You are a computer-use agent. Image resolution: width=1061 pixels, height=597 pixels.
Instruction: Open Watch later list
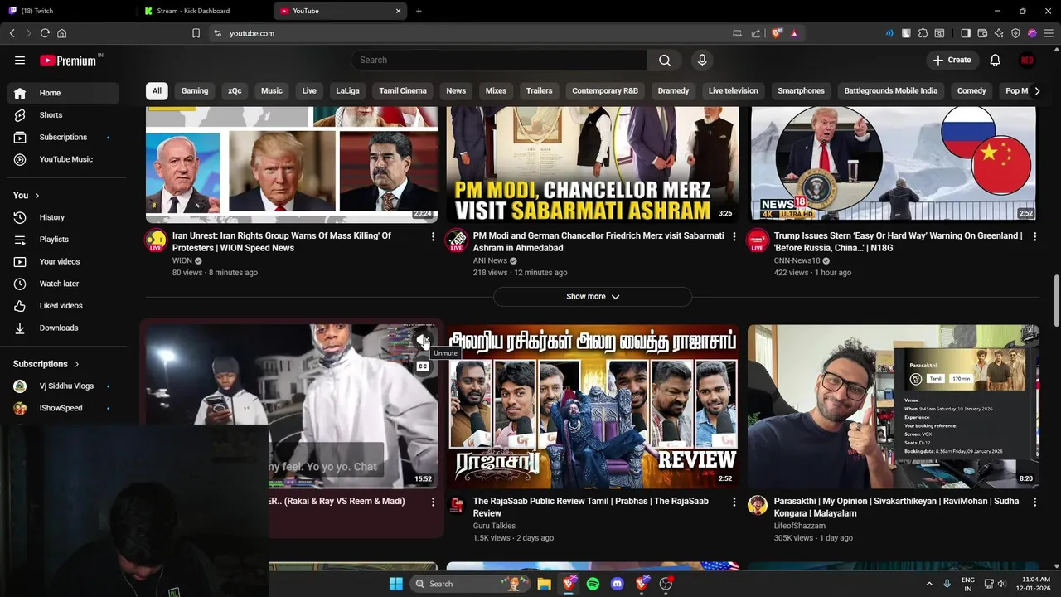point(63,284)
